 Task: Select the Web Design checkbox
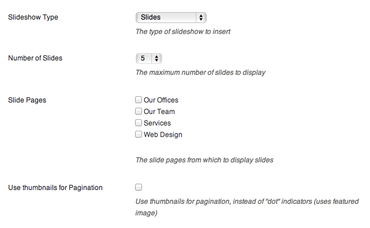coord(139,134)
